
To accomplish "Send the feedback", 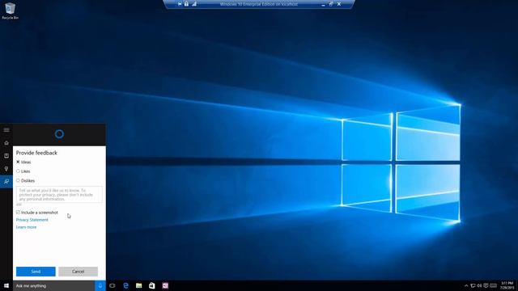I will coord(36,272).
